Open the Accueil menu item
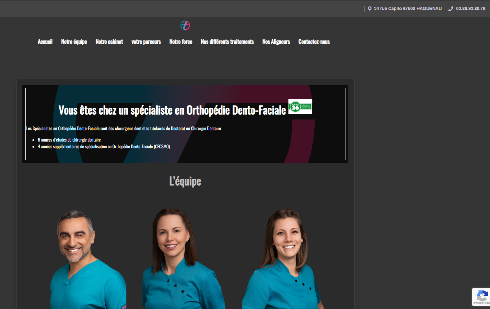 [45, 42]
